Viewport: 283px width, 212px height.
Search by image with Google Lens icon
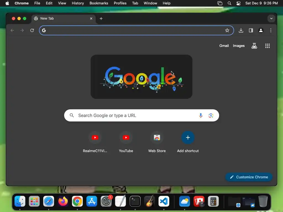point(211,115)
